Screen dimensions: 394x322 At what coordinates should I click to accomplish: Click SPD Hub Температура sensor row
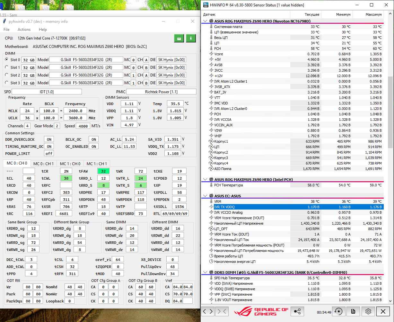292,278
